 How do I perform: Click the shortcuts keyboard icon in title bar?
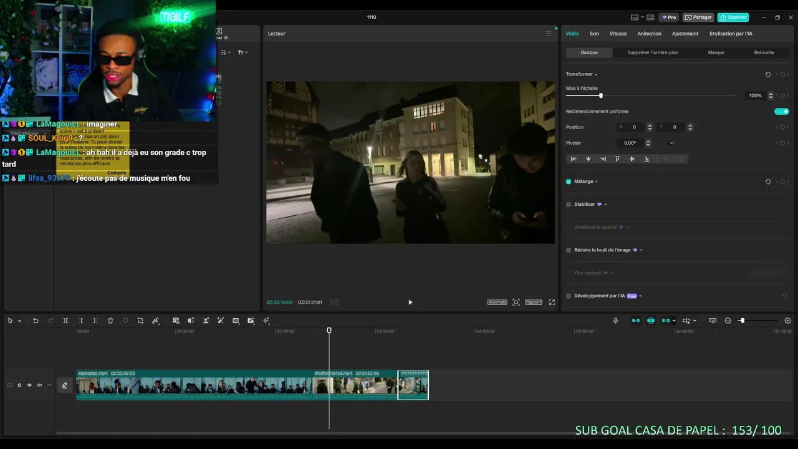(x=650, y=17)
